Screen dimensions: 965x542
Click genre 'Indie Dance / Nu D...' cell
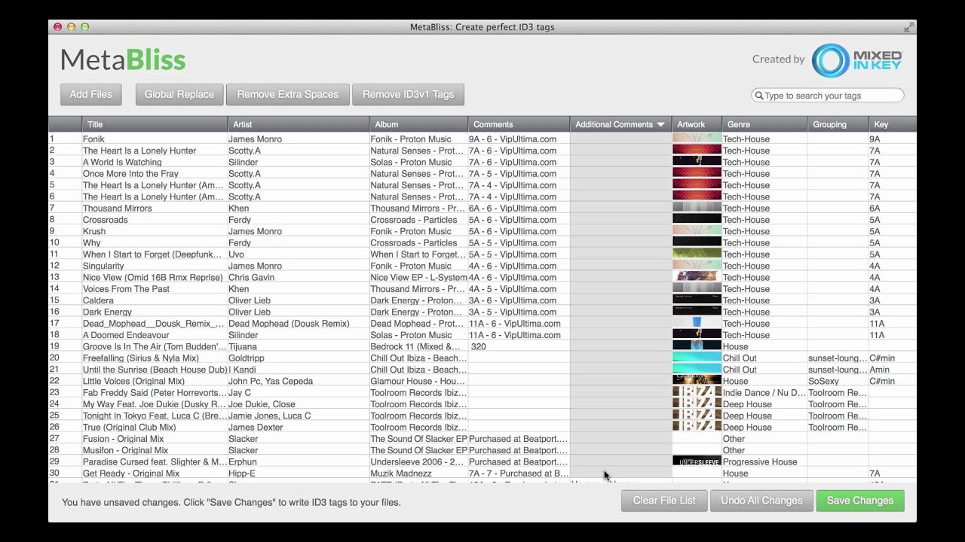coord(764,392)
